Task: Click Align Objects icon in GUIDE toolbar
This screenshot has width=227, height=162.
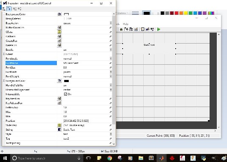Action: [x=121, y=29]
